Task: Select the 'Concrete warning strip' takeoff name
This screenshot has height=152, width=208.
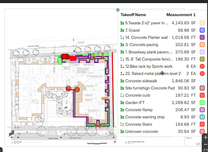Action: pos(145,117)
